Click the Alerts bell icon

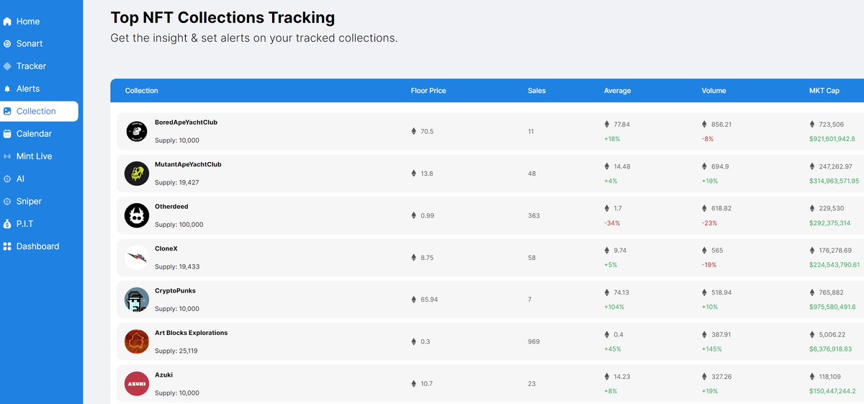point(7,89)
